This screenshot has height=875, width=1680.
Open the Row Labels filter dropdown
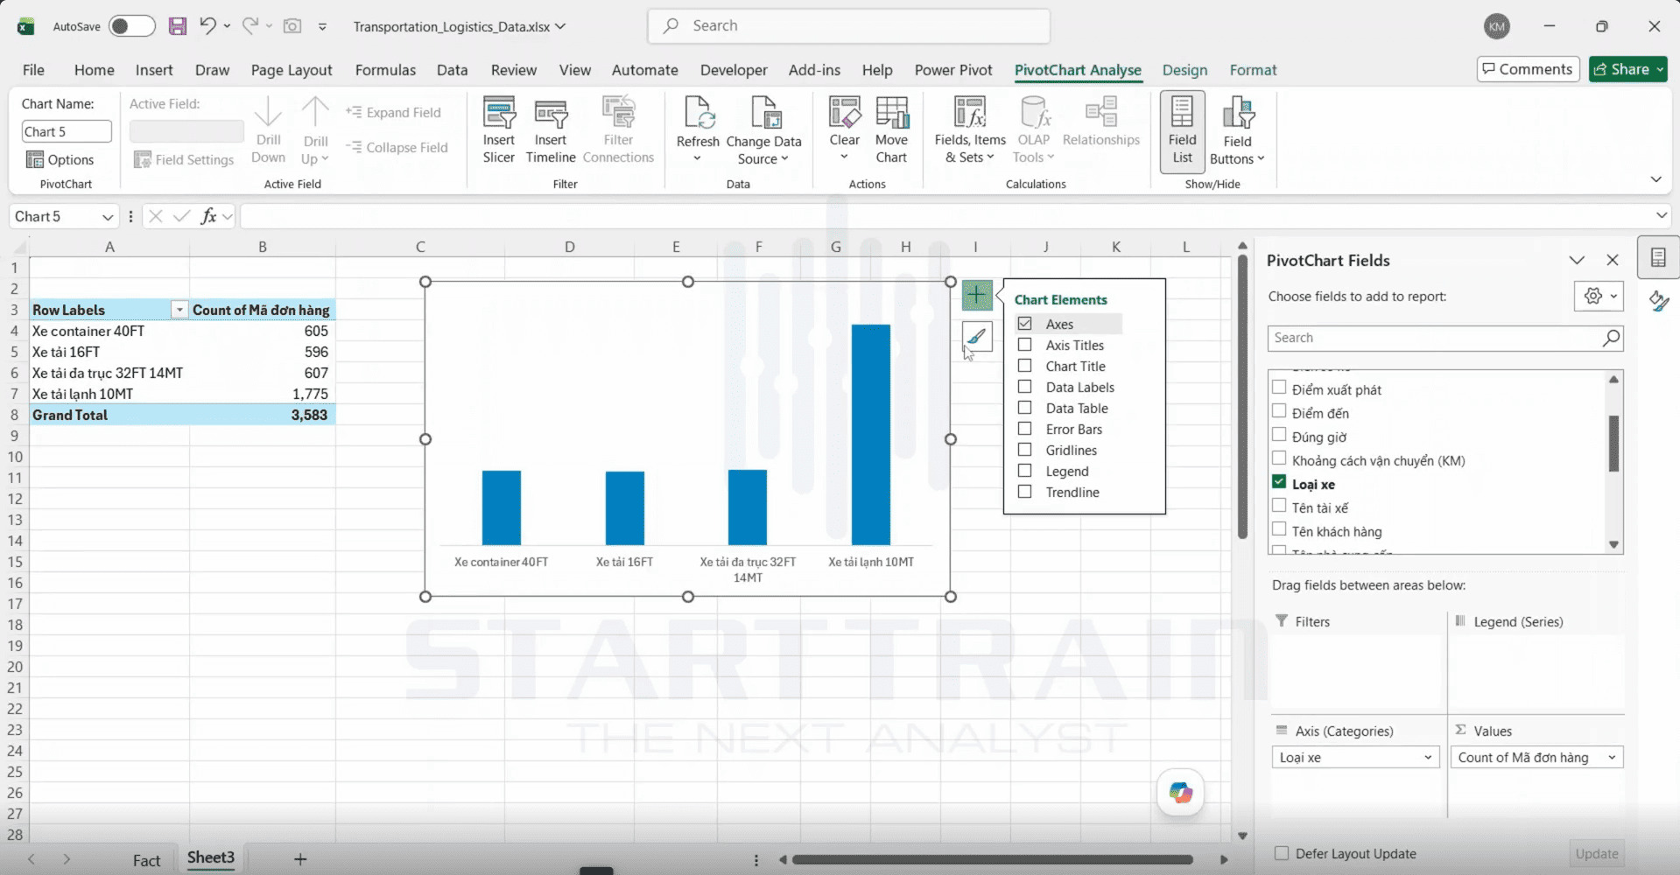[x=179, y=310]
